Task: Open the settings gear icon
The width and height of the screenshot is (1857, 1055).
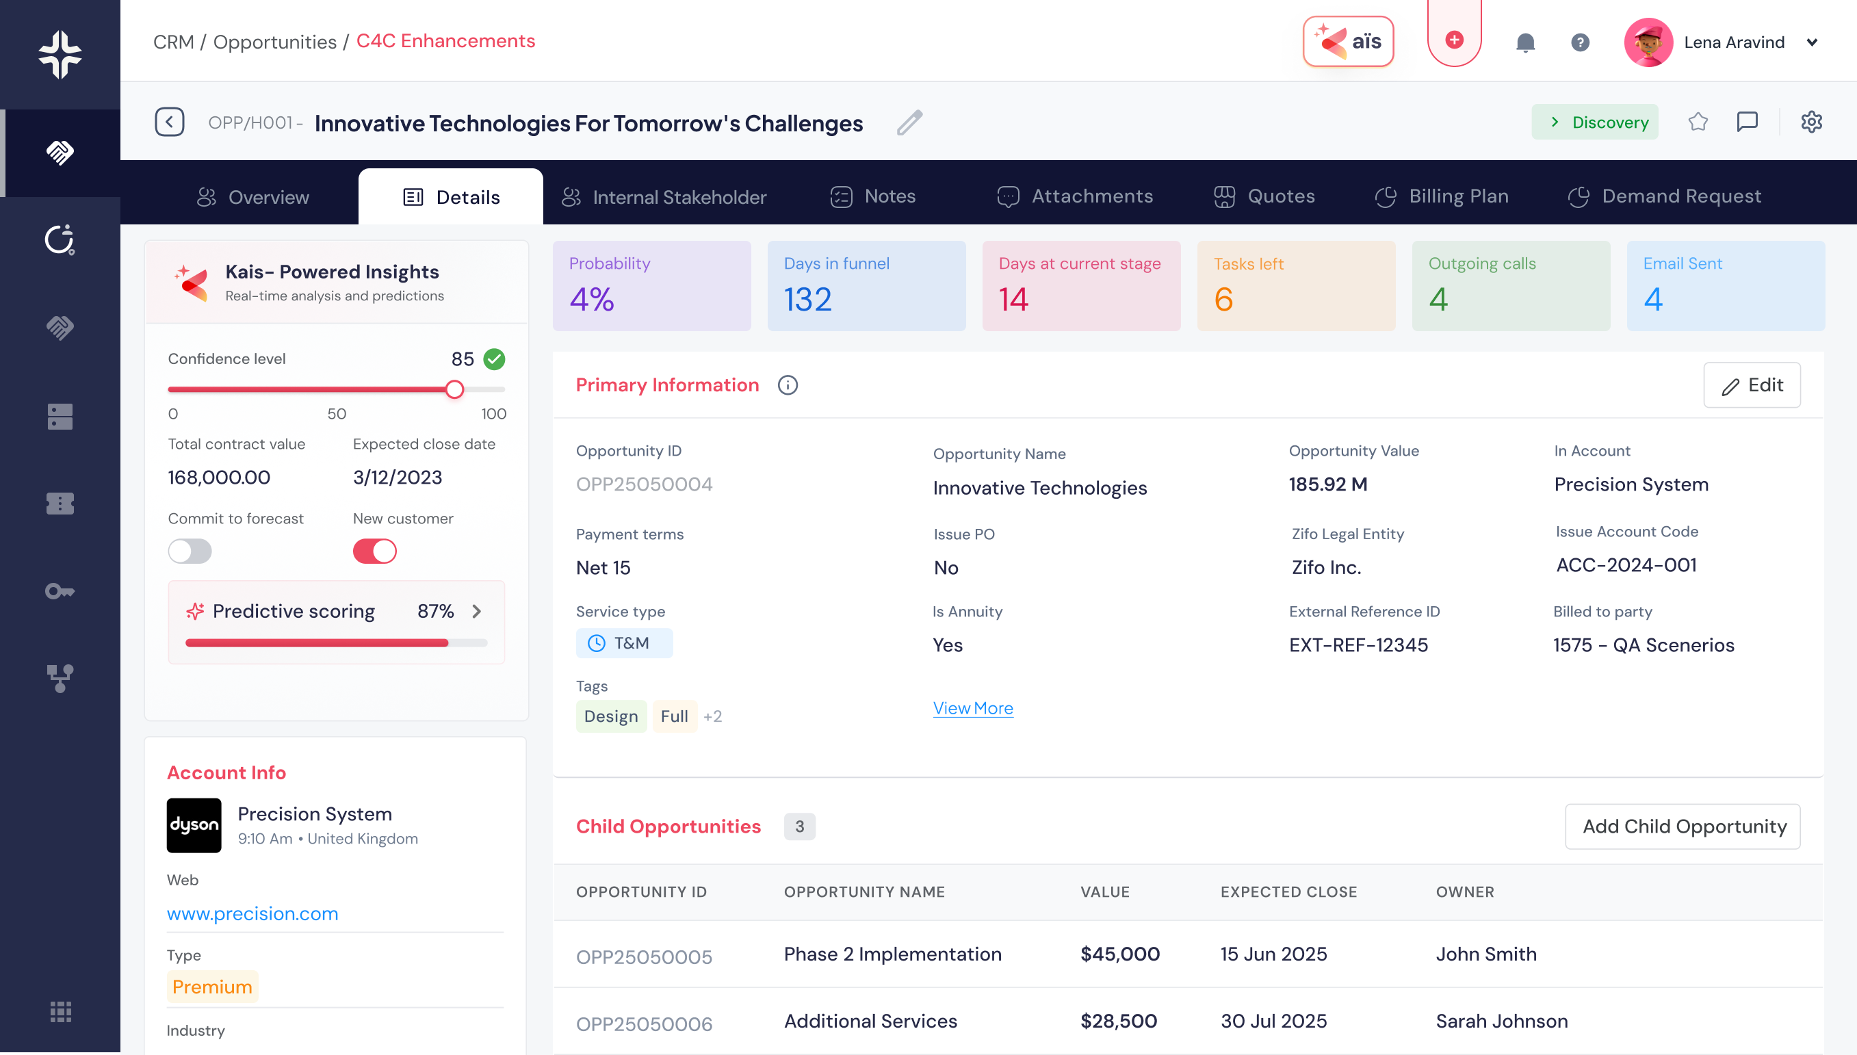Action: coord(1810,122)
